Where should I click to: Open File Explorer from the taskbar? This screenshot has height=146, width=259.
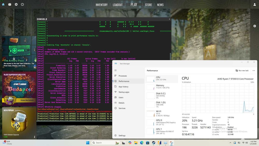[136, 143]
